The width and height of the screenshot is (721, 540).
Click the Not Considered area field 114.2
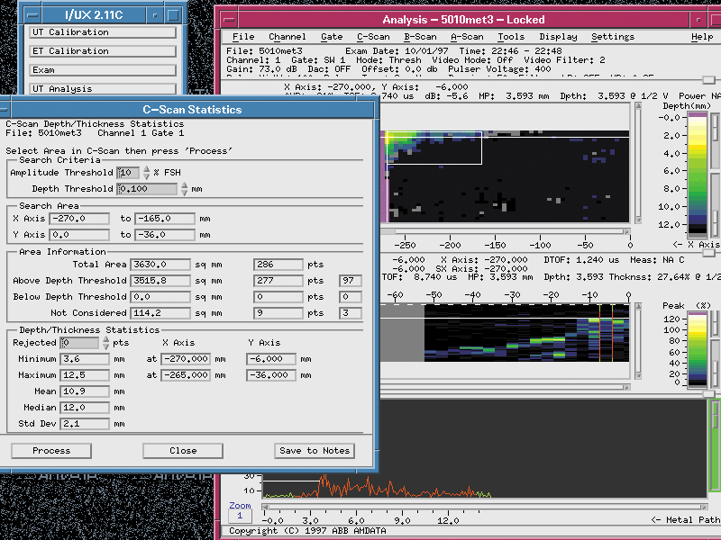[x=160, y=313]
